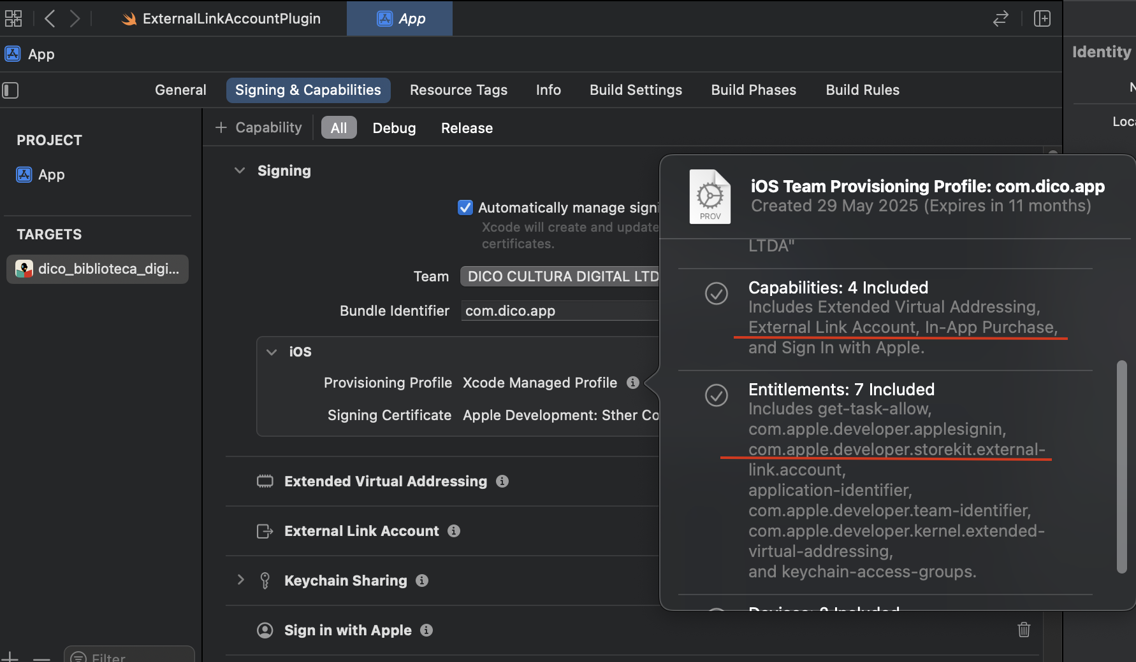Open the Team dropdown
The height and width of the screenshot is (662, 1136).
pyautogui.click(x=560, y=276)
